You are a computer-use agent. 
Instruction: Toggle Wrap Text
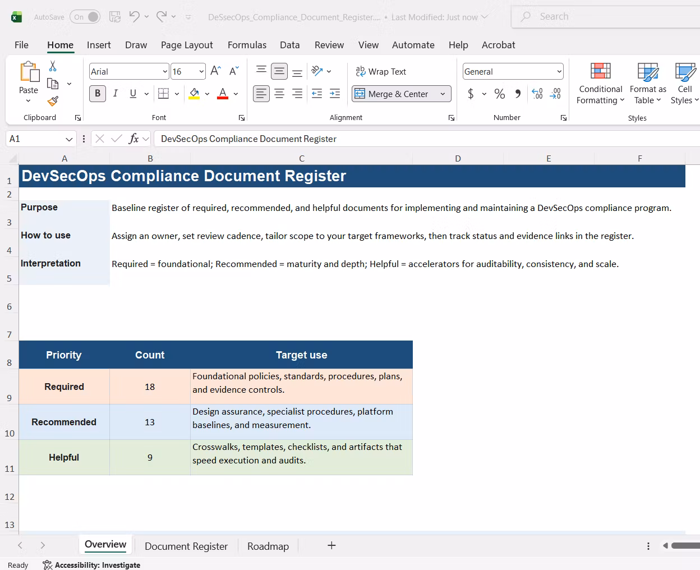click(381, 71)
